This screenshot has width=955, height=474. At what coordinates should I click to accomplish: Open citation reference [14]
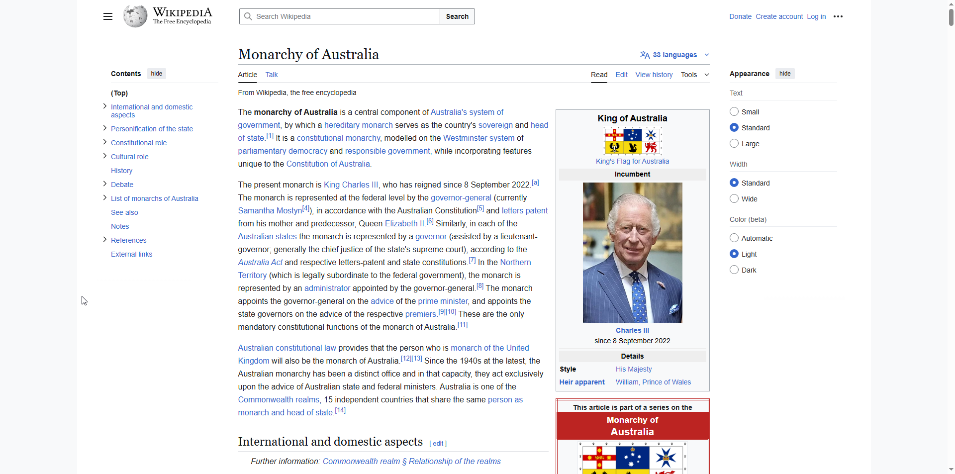pyautogui.click(x=340, y=410)
